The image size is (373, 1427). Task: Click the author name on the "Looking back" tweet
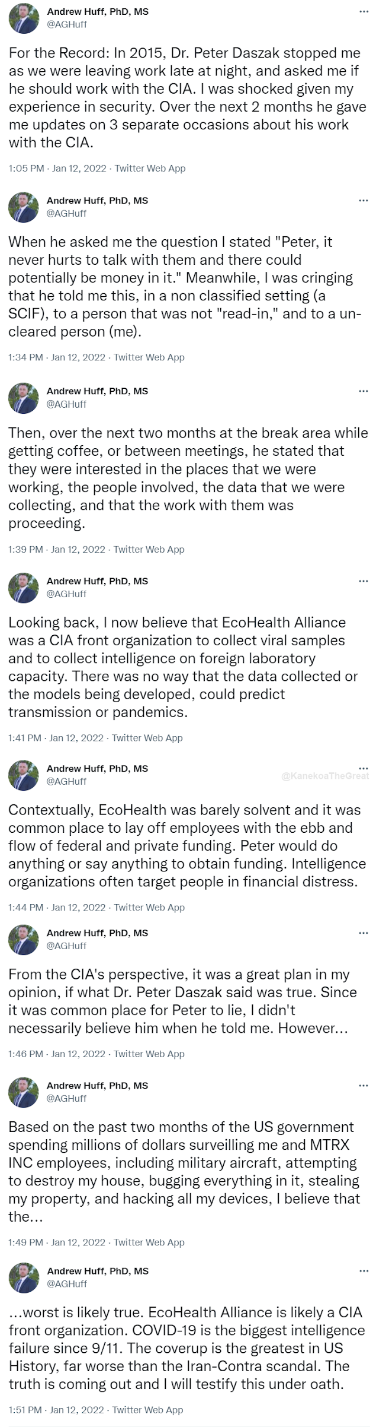coord(97,581)
